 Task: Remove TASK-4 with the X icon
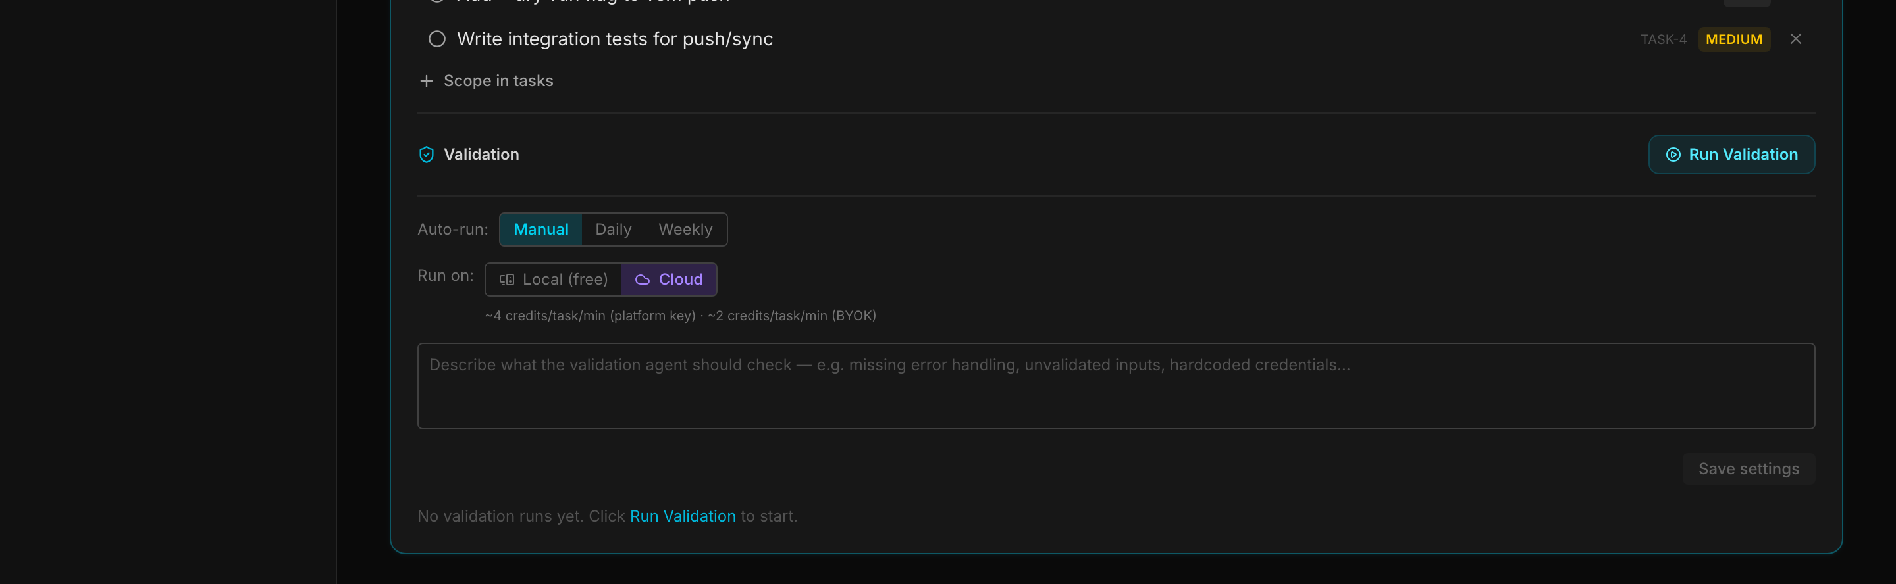pyautogui.click(x=1795, y=39)
